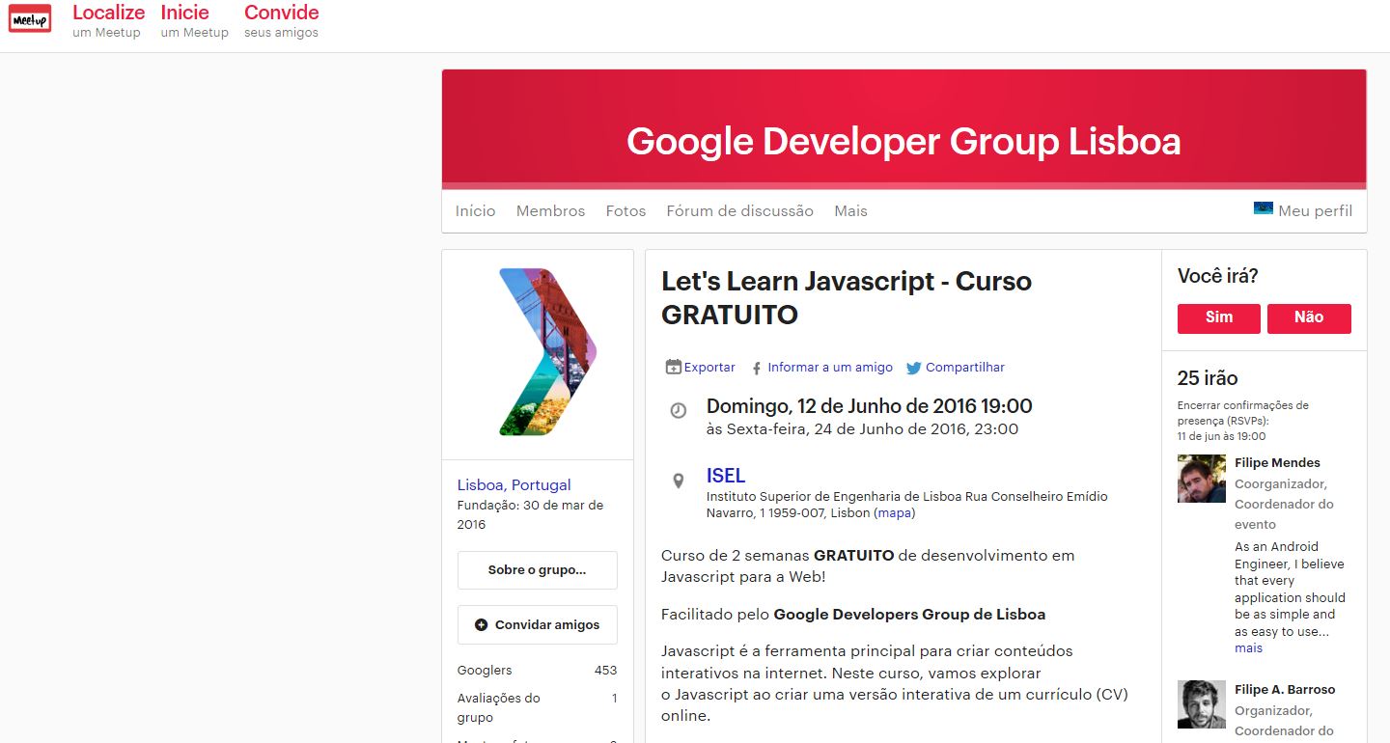Click the plus icon on Convidar amigos
This screenshot has width=1390, height=743.
pos(482,624)
